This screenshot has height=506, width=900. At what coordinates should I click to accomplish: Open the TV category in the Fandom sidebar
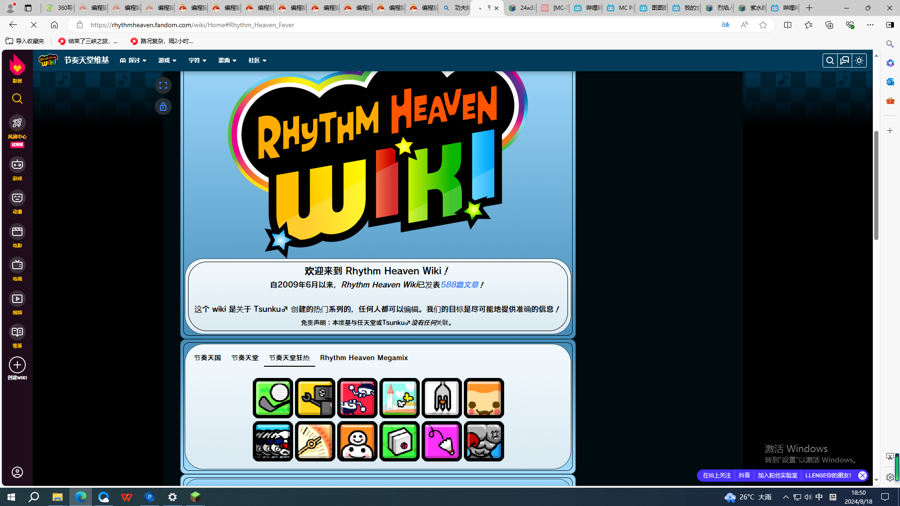17,265
